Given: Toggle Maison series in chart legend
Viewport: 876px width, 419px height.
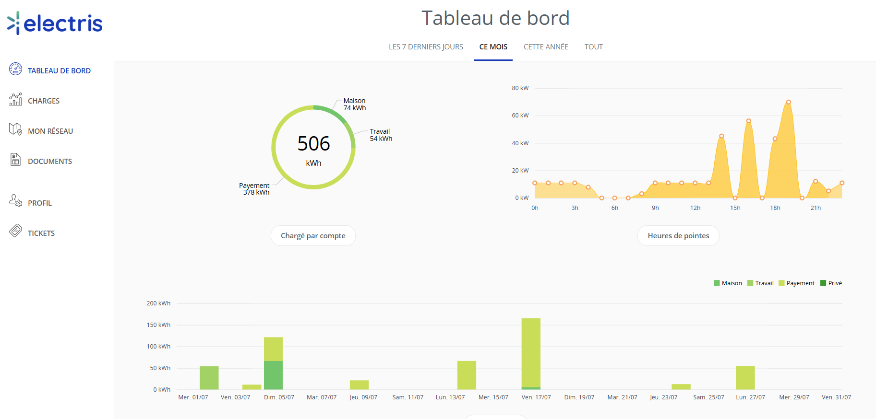Looking at the screenshot, I should click(728, 283).
